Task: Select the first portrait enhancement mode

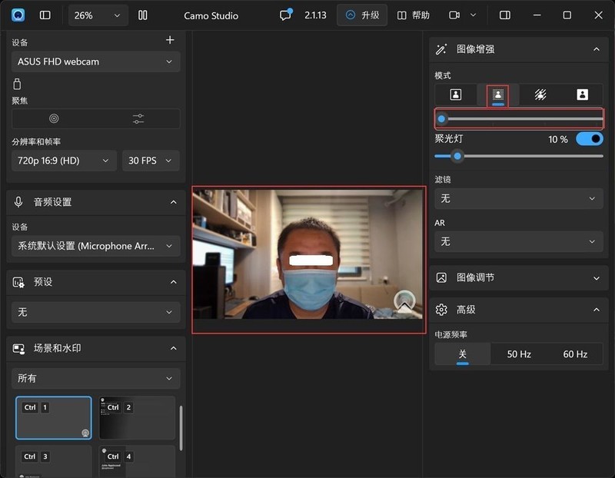Action: coord(456,95)
